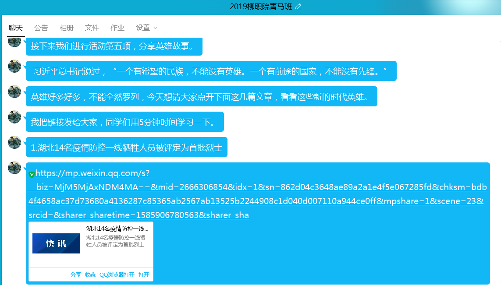Open the mp.weixin.qq.com article hyperlink
The image size is (501, 285).
(92, 173)
